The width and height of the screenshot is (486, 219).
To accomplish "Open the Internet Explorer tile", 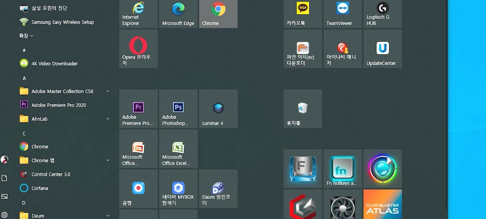I will coord(138,14).
